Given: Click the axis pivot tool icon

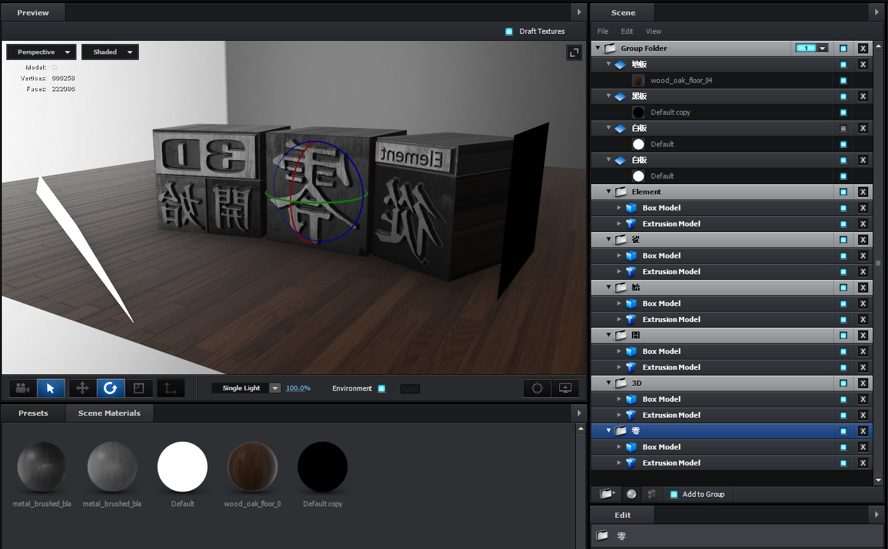Looking at the screenshot, I should pyautogui.click(x=171, y=388).
